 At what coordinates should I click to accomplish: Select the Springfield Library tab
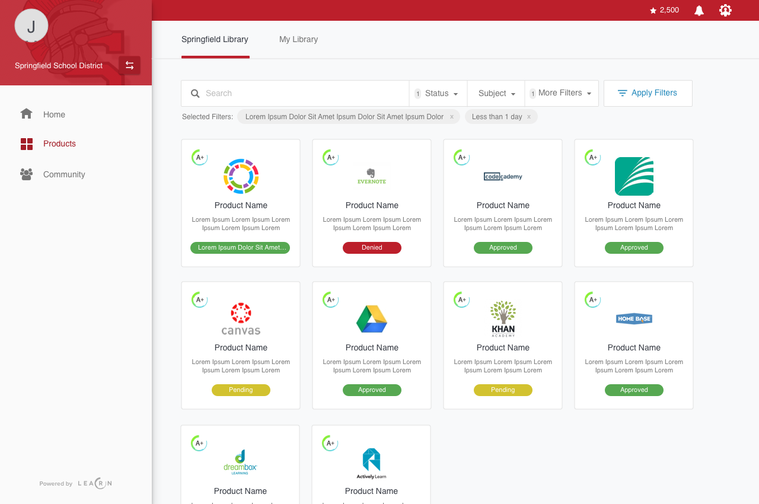point(215,40)
